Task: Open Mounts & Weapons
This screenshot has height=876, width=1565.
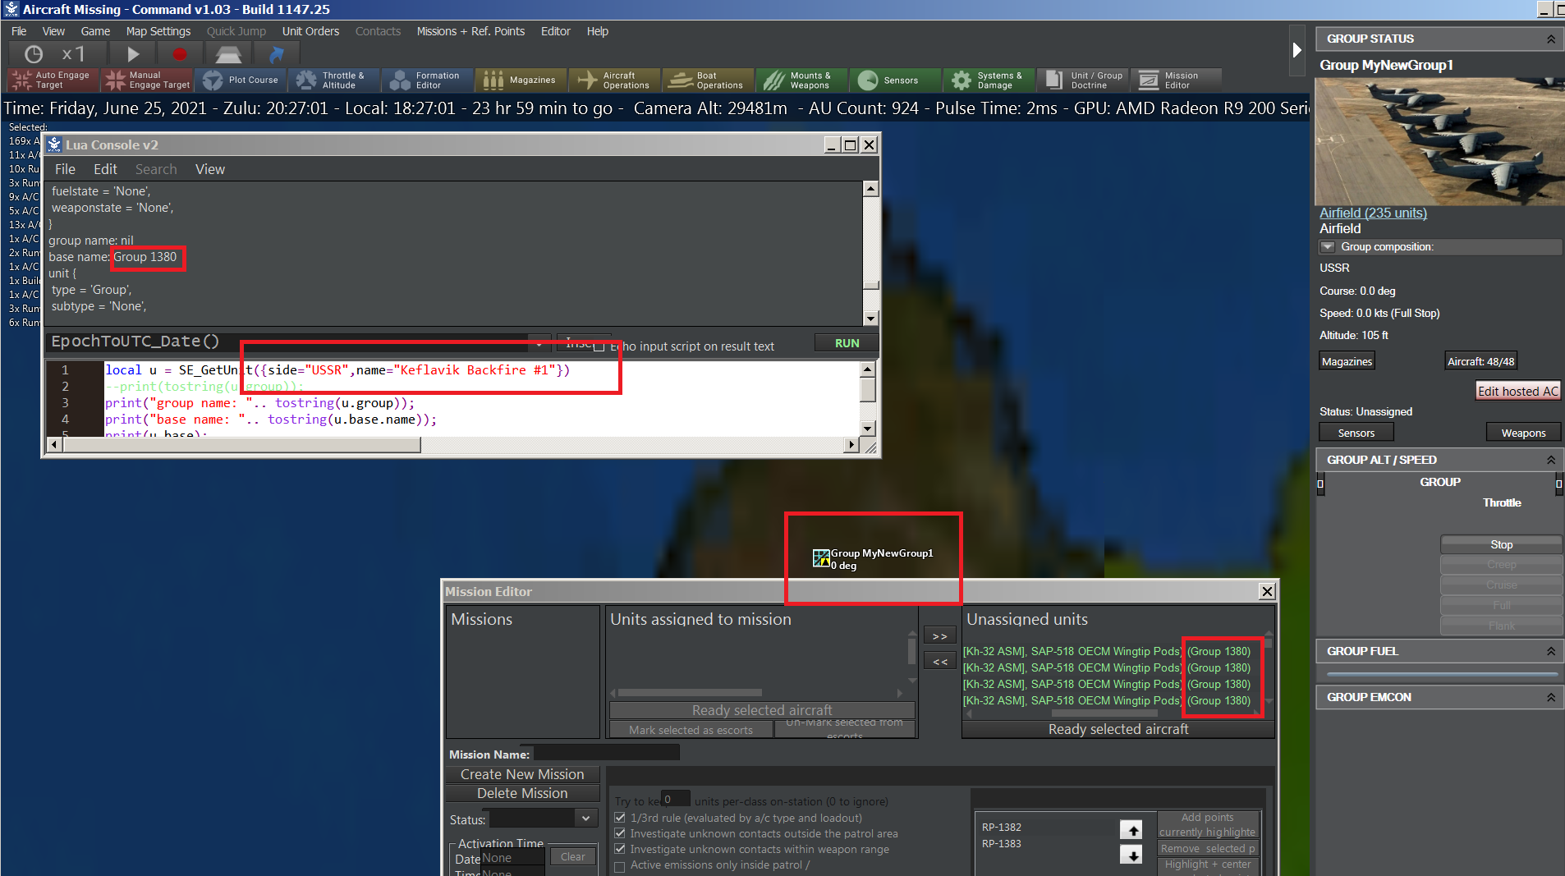Action: click(x=802, y=80)
